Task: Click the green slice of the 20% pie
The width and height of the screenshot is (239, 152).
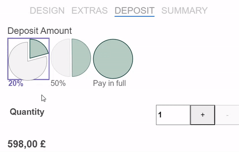Action: tap(37, 47)
